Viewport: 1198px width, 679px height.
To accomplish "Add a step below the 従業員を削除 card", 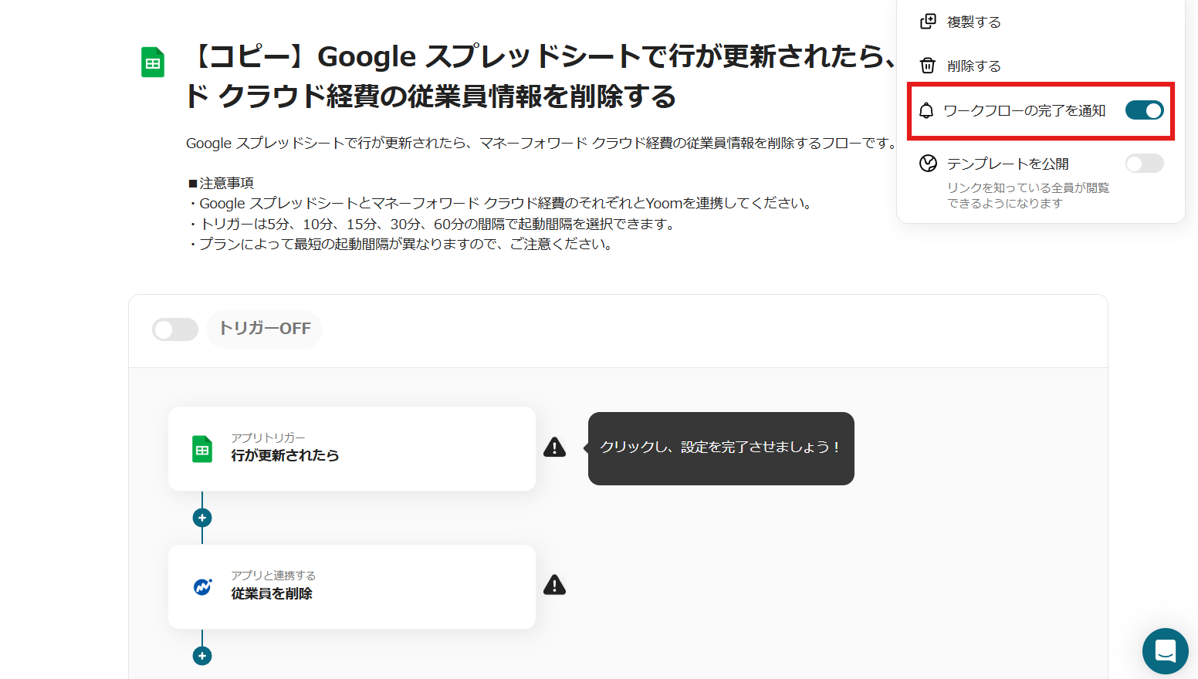I will pyautogui.click(x=202, y=656).
